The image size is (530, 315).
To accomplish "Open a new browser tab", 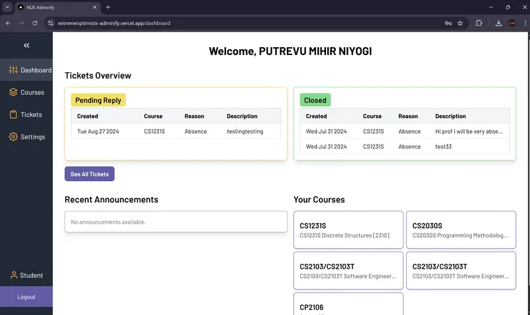I will point(108,7).
